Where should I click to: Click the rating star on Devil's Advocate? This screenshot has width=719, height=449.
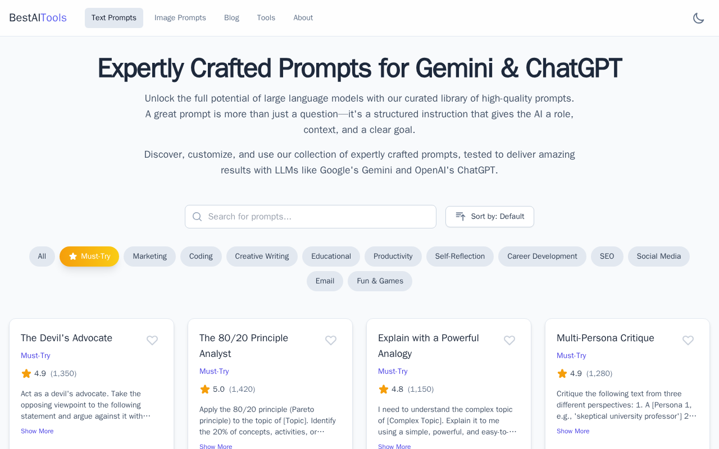(x=26, y=374)
